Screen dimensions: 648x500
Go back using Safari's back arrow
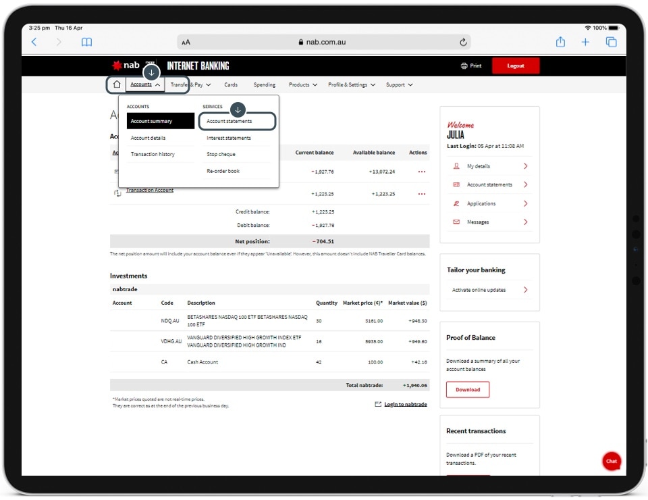click(34, 42)
